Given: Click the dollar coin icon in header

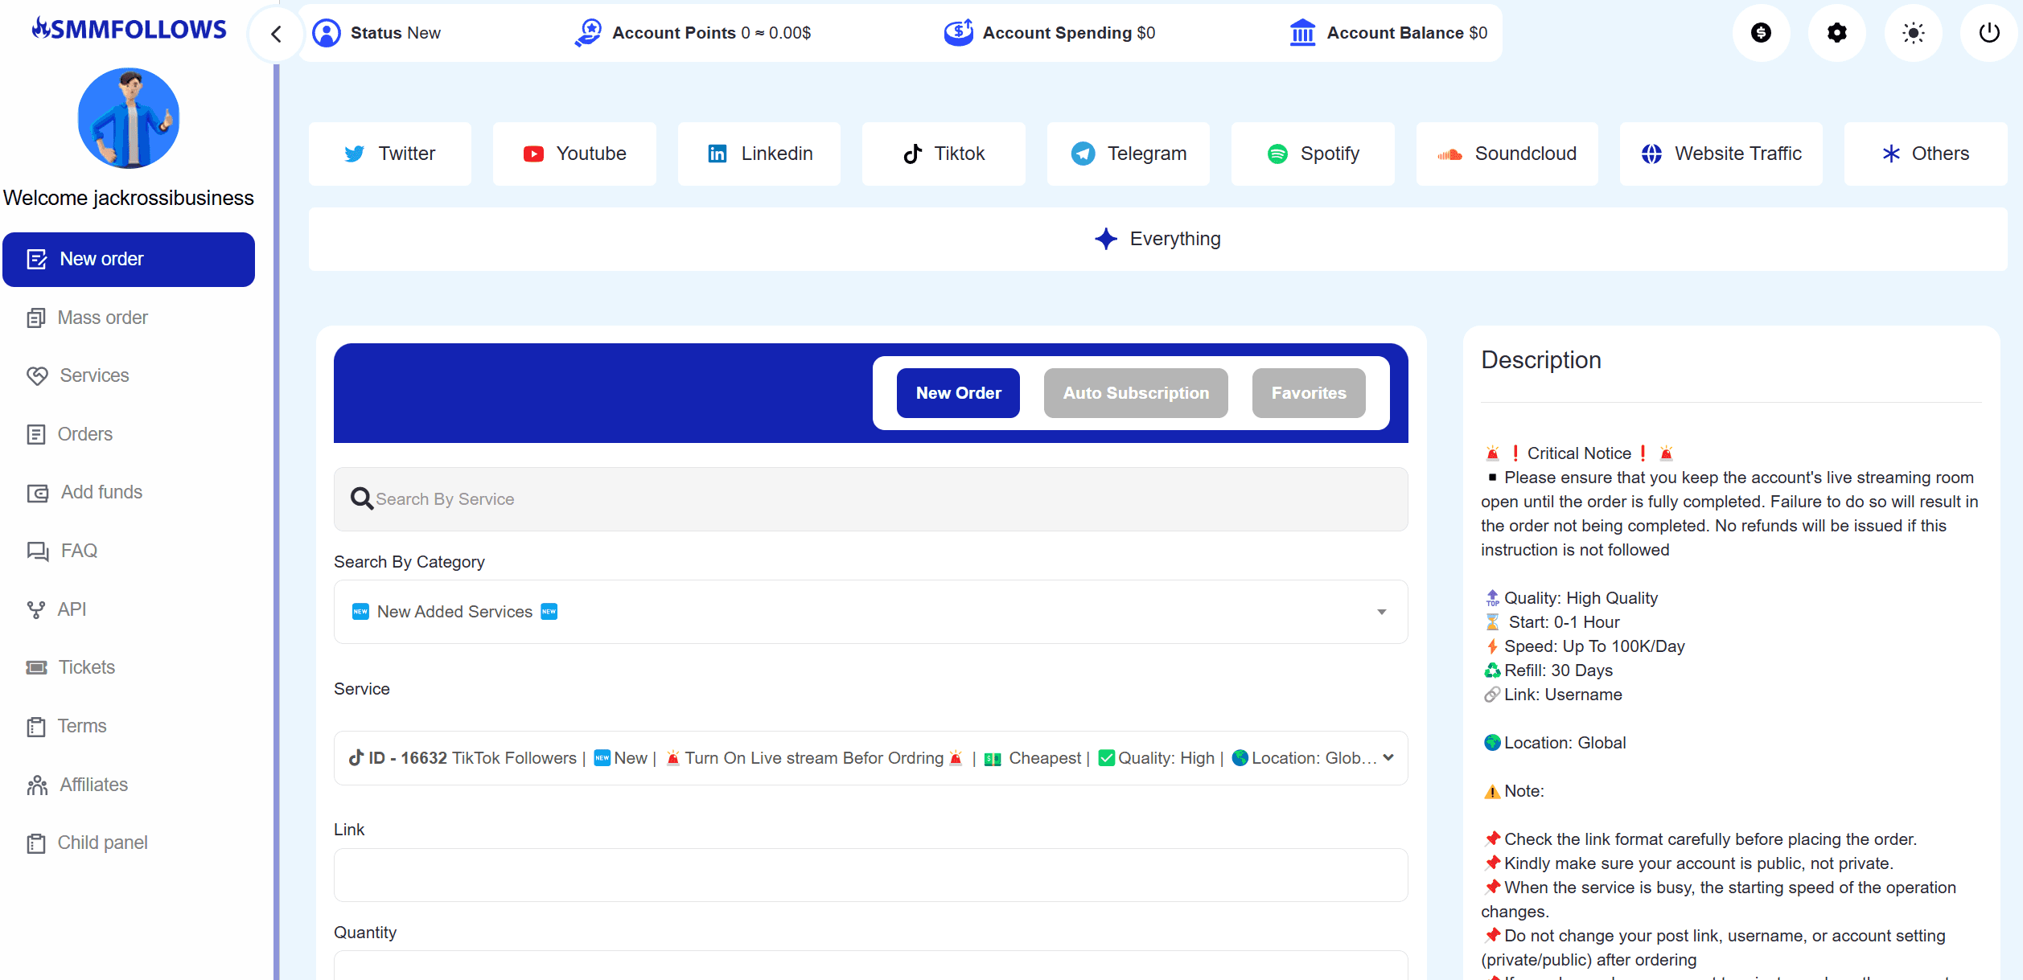Looking at the screenshot, I should coord(1761,33).
